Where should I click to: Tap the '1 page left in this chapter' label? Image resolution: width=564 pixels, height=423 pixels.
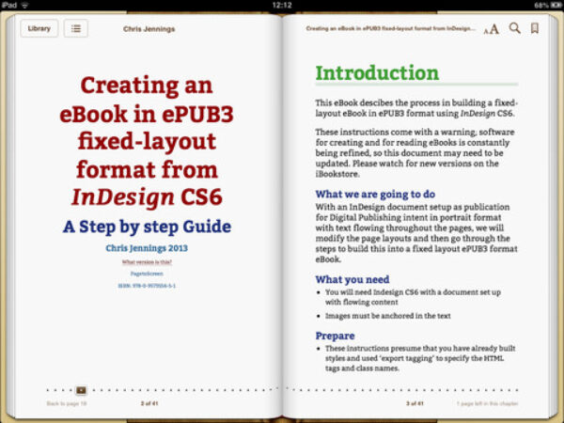tap(488, 403)
